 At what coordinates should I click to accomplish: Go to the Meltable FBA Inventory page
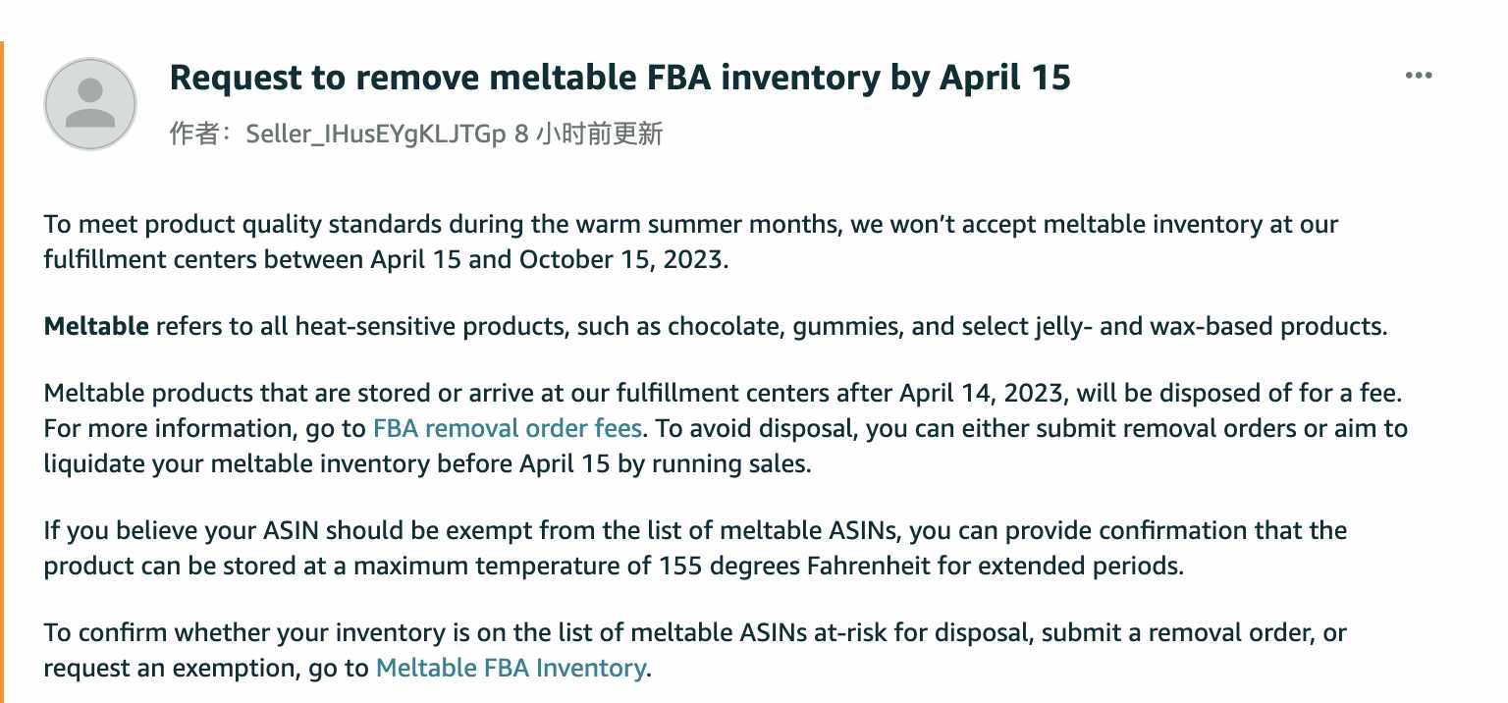click(511, 668)
